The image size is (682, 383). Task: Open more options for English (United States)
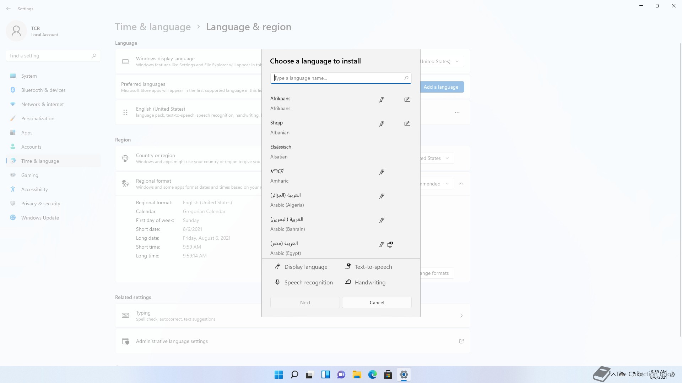tap(457, 112)
